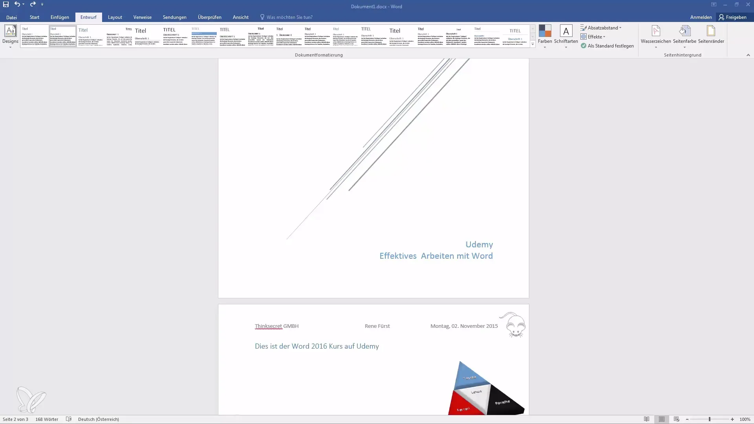Click the Deutsch (Österreich) language indicator
Viewport: 754px width, 424px height.
(x=99, y=420)
